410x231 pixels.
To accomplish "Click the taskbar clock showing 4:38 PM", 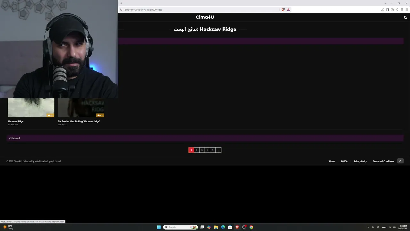I will 403,227.
